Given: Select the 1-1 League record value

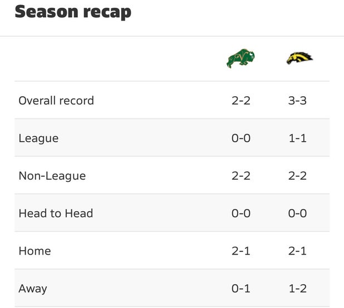Looking at the screenshot, I should click(x=297, y=138).
